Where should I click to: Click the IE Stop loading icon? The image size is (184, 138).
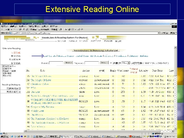point(20,29)
